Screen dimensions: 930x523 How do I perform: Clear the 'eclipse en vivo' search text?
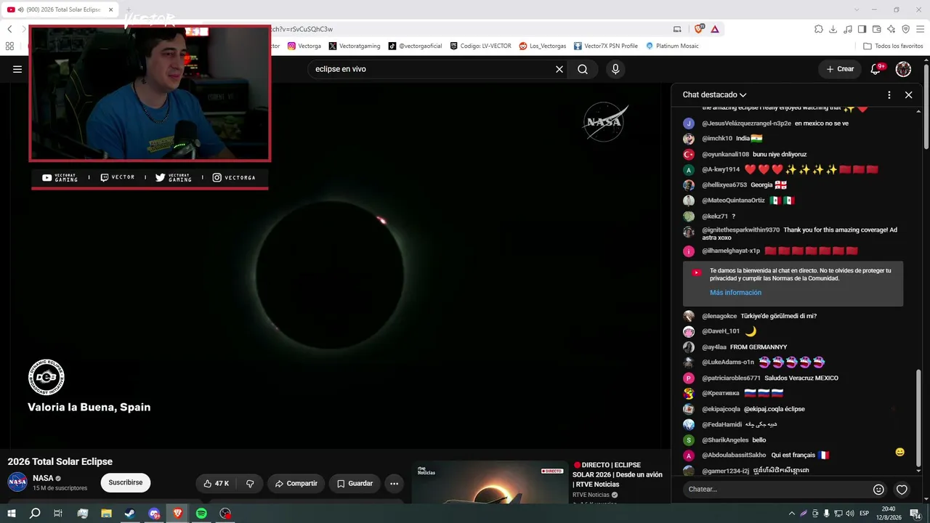(x=559, y=69)
